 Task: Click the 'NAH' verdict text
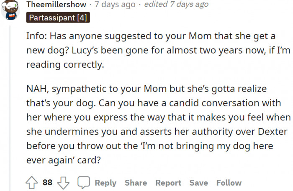tap(38, 89)
